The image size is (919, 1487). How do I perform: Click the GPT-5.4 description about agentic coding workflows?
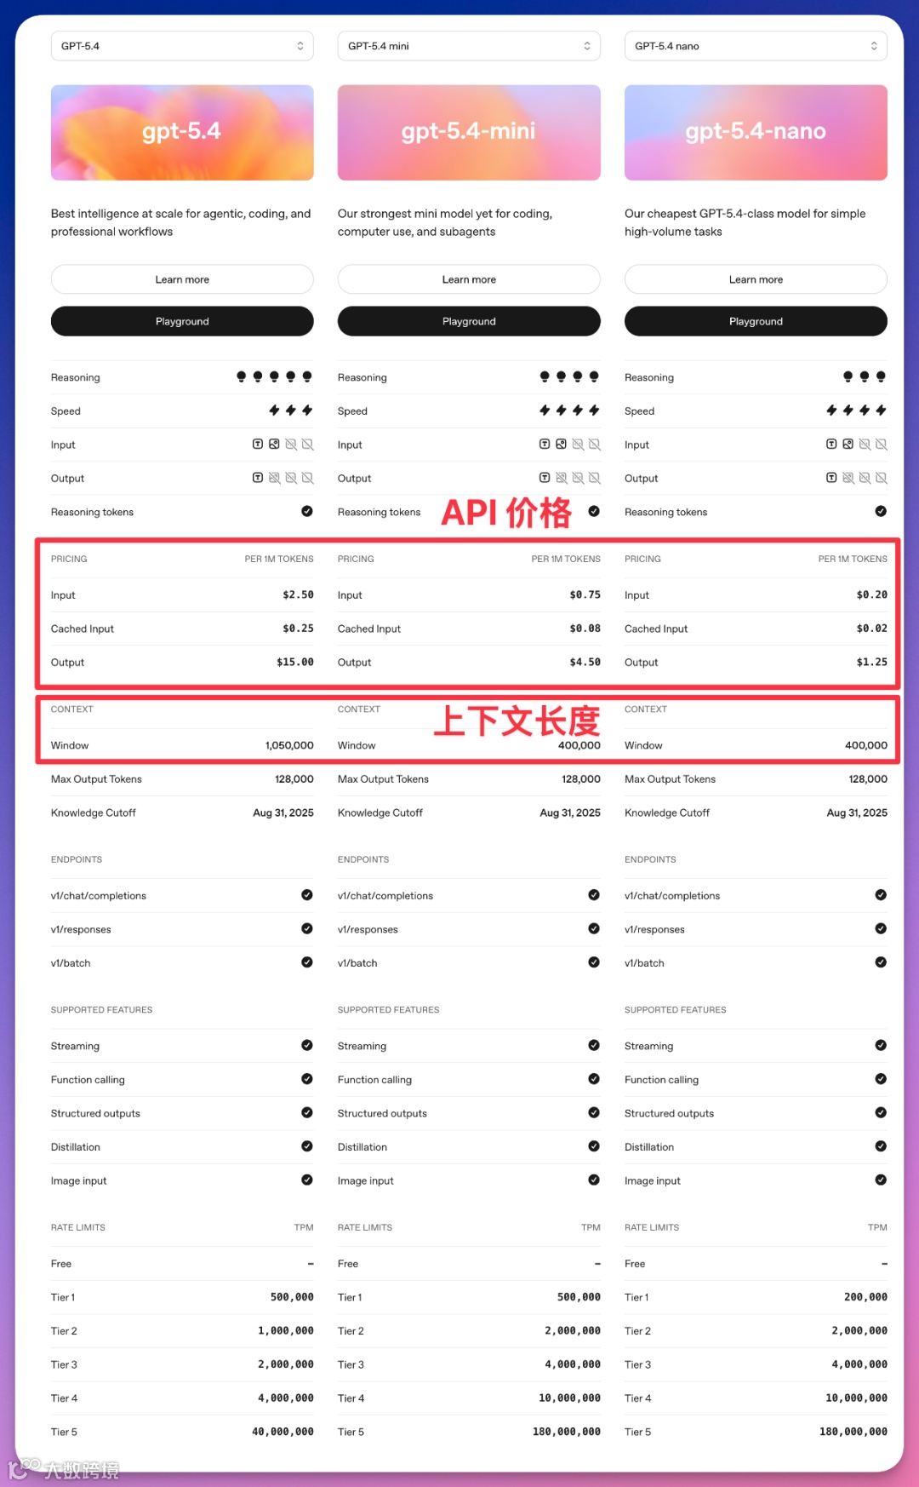click(180, 222)
